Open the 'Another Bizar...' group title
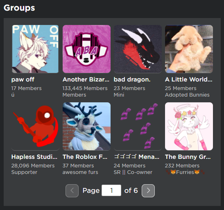224x210 pixels. point(86,79)
